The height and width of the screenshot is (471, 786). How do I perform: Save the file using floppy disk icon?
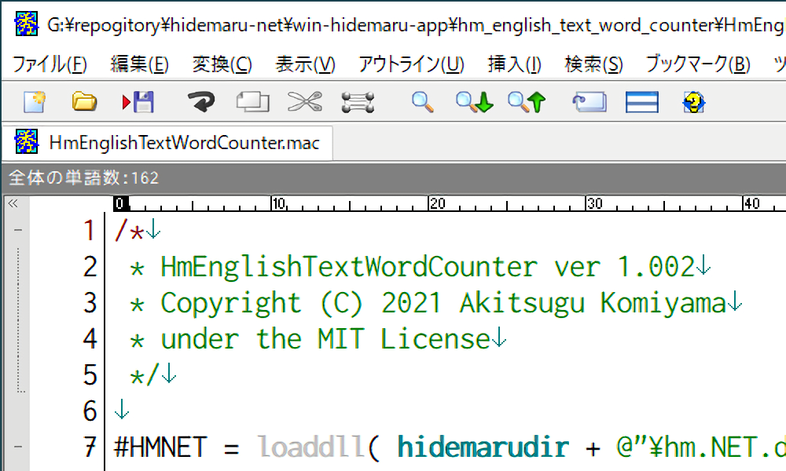click(x=138, y=102)
